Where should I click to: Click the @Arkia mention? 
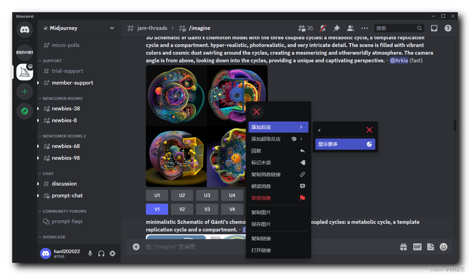399,61
